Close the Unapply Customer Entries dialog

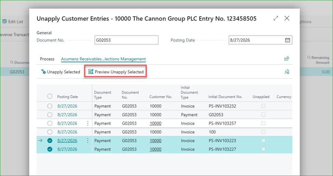point(287,18)
